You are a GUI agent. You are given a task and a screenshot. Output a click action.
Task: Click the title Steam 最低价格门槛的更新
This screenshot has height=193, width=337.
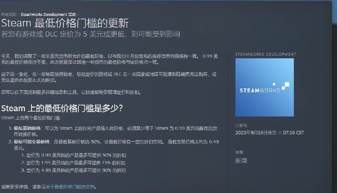pos(65,23)
